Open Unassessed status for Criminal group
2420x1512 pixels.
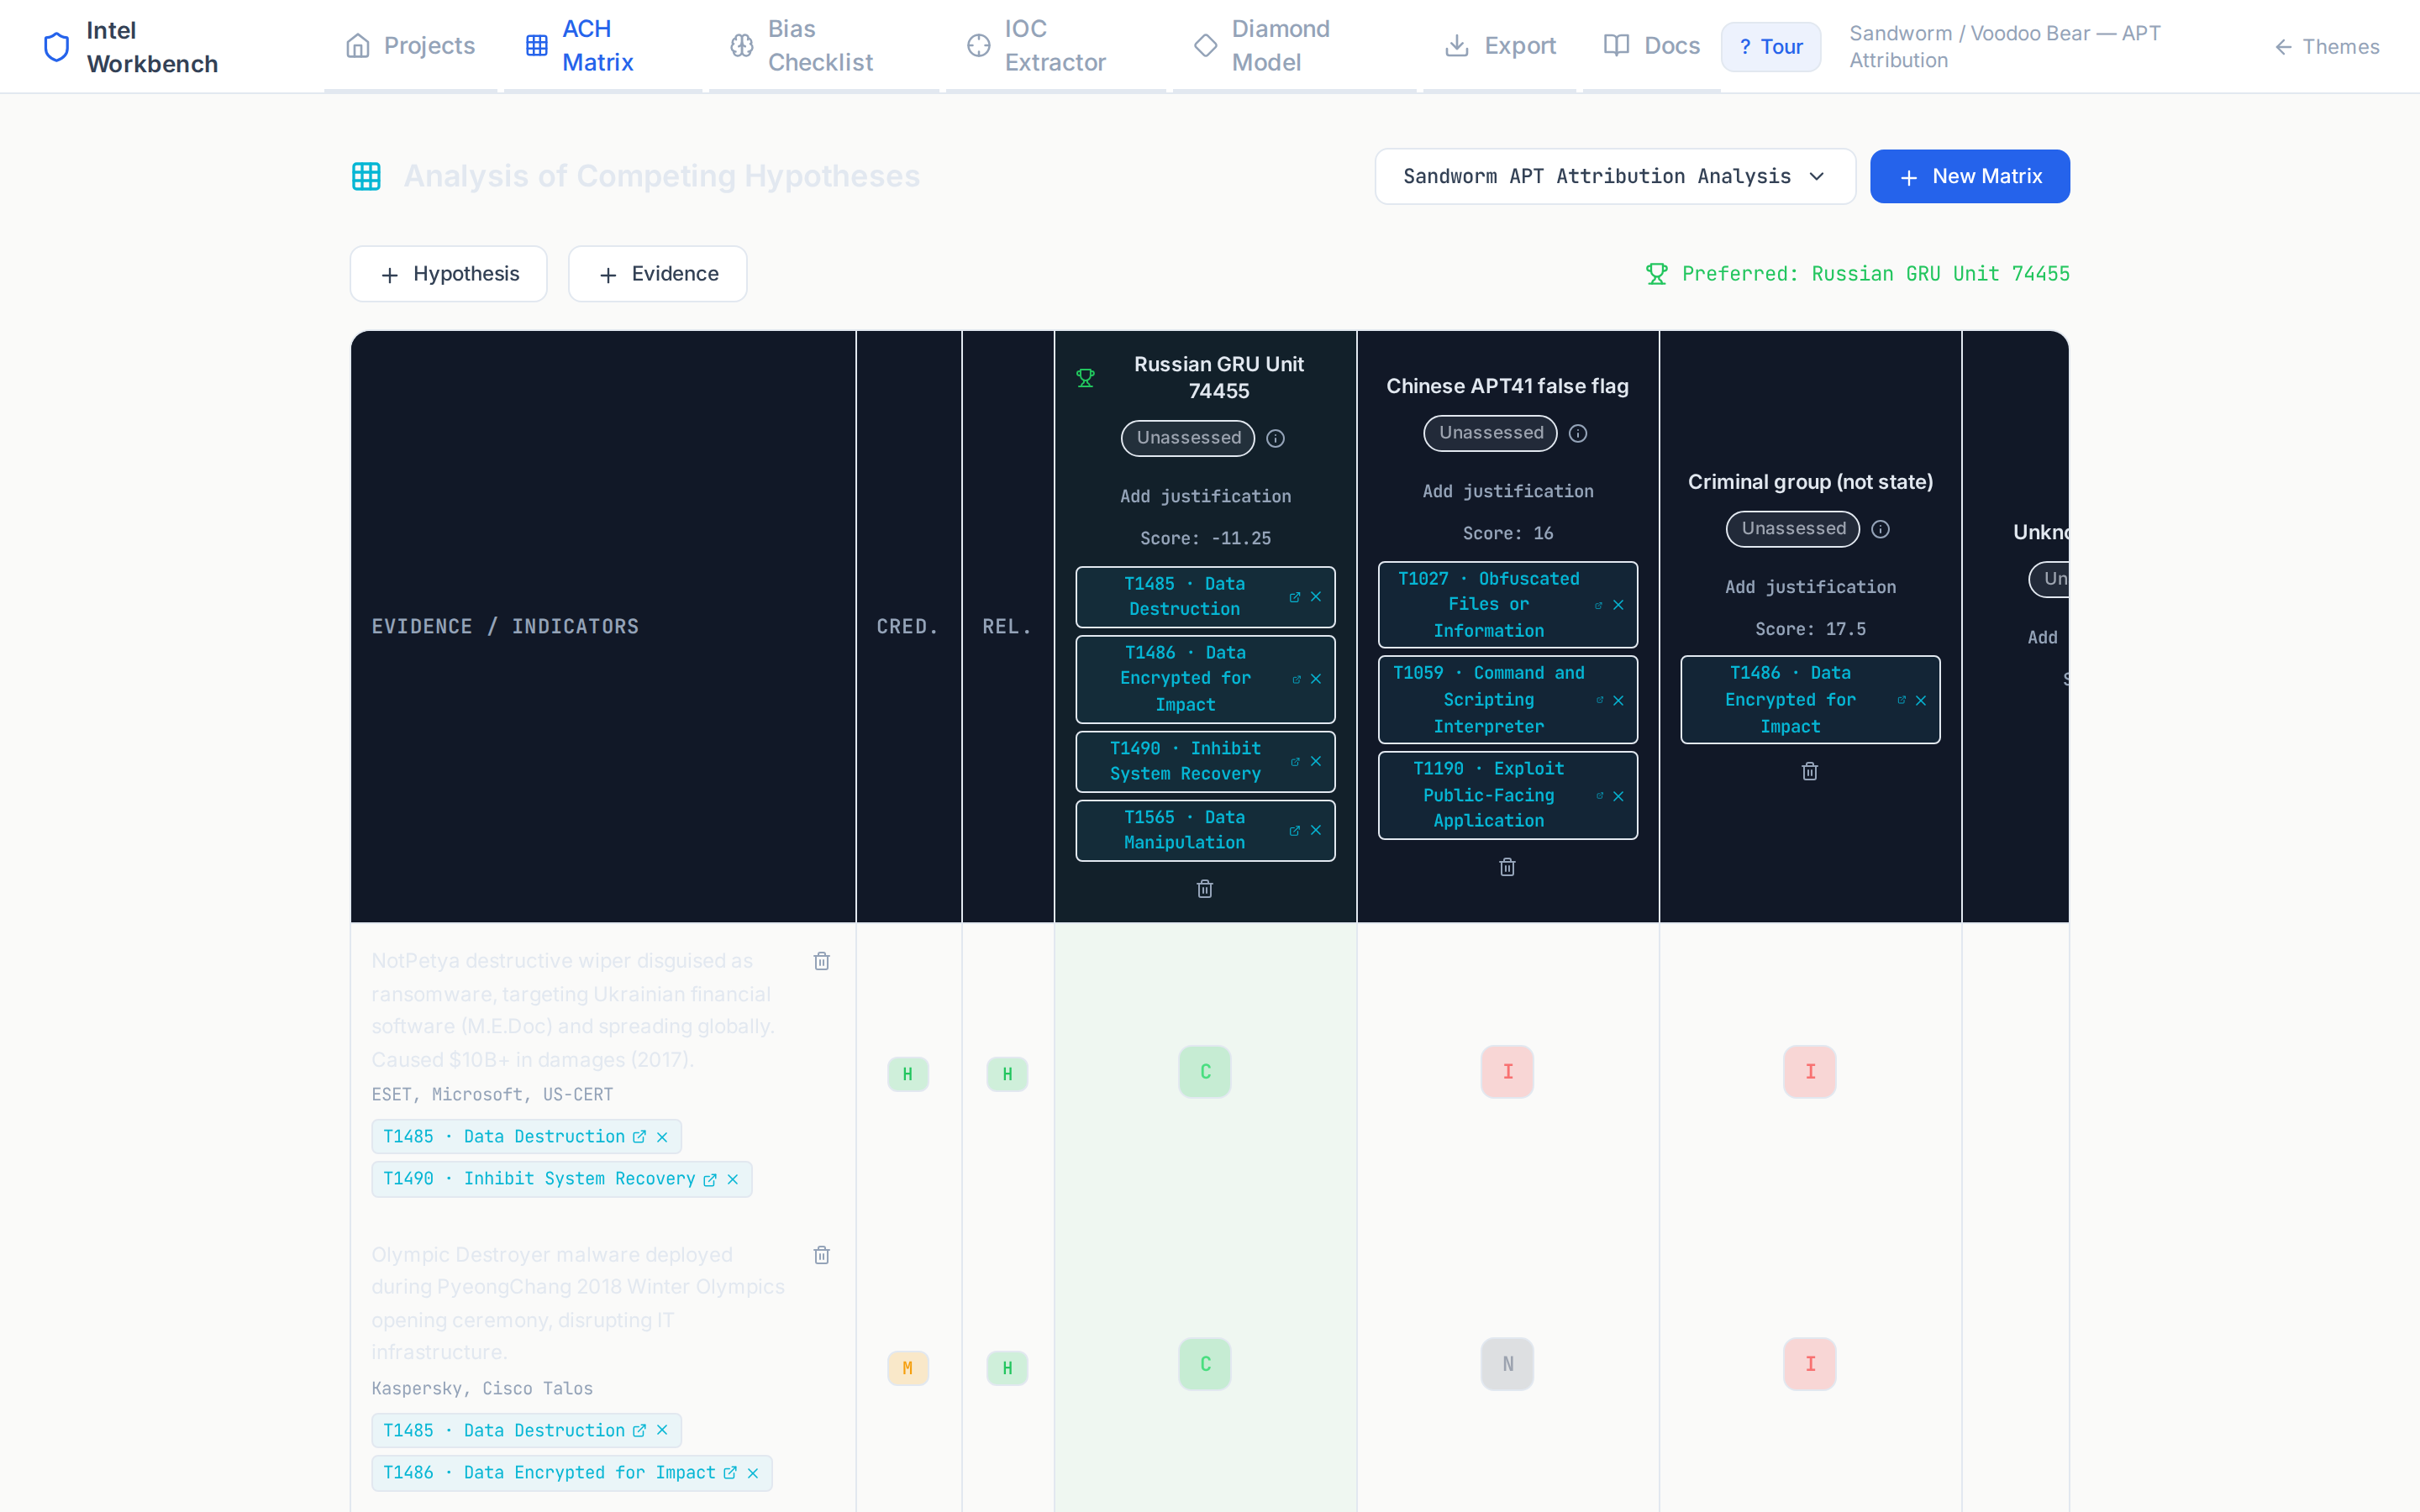click(x=1793, y=529)
